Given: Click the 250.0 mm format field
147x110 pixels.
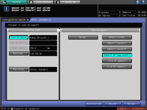Looking at the screenshot, I should coord(43,48).
